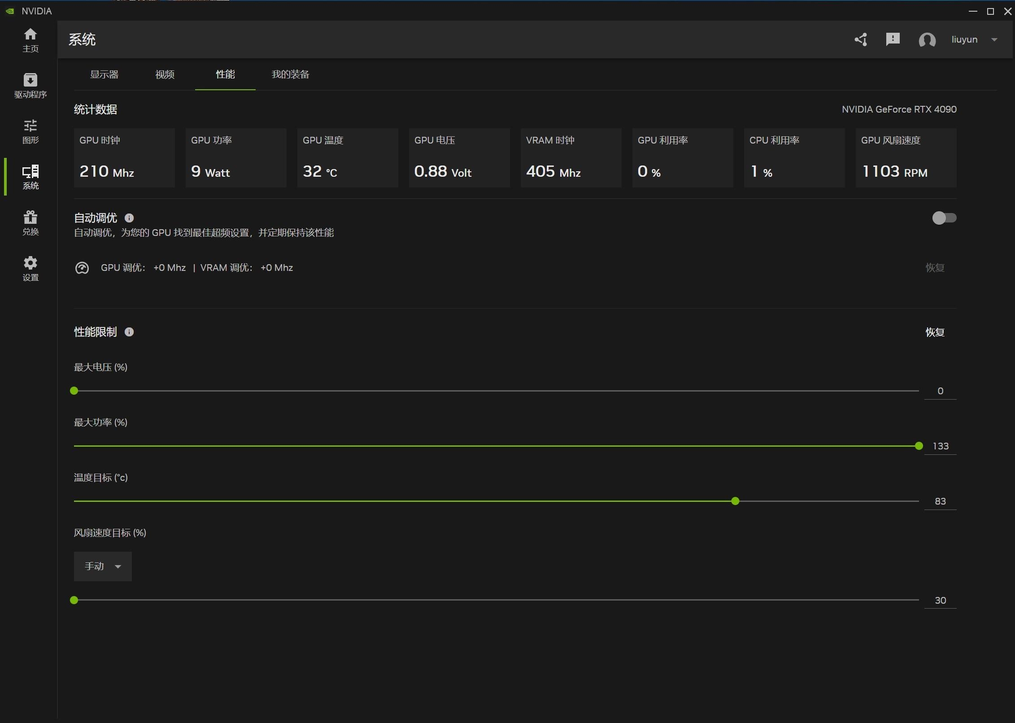Maximize the NVIDIA window

[991, 11]
